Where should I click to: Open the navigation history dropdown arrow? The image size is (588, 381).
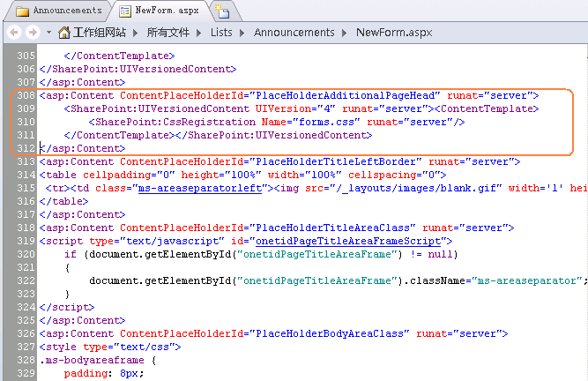coord(48,33)
